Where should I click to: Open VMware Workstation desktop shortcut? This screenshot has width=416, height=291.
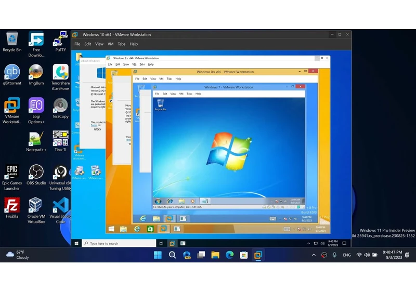(x=12, y=111)
